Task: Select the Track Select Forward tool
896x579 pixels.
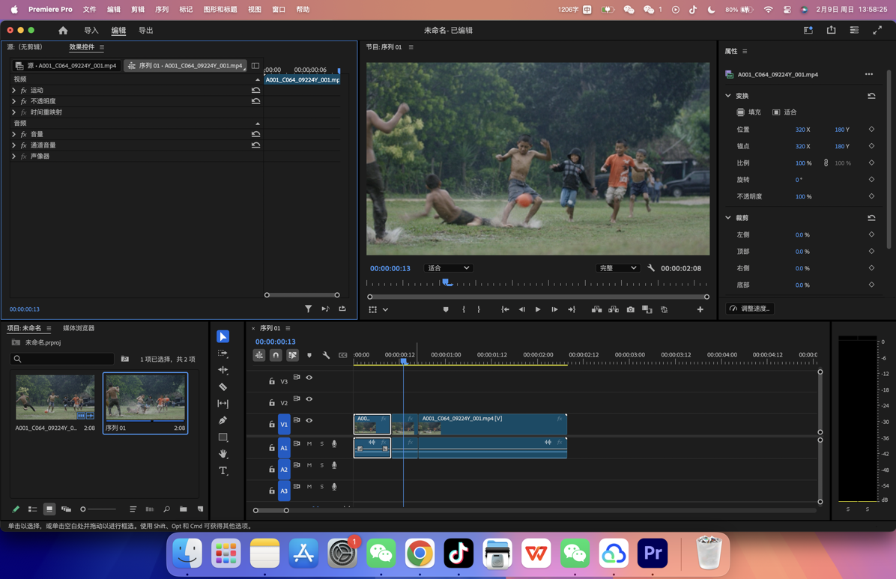Action: [x=223, y=353]
